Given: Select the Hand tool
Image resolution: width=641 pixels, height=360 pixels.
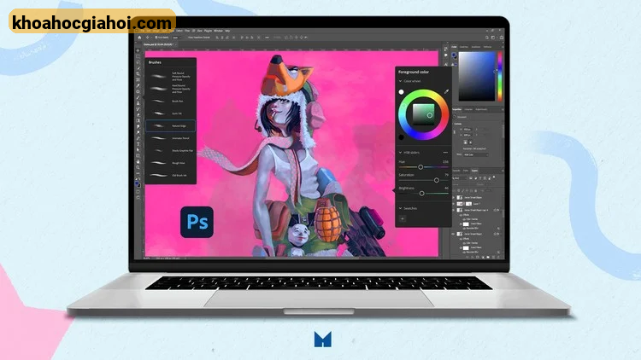Looking at the screenshot, I should pos(138,161).
